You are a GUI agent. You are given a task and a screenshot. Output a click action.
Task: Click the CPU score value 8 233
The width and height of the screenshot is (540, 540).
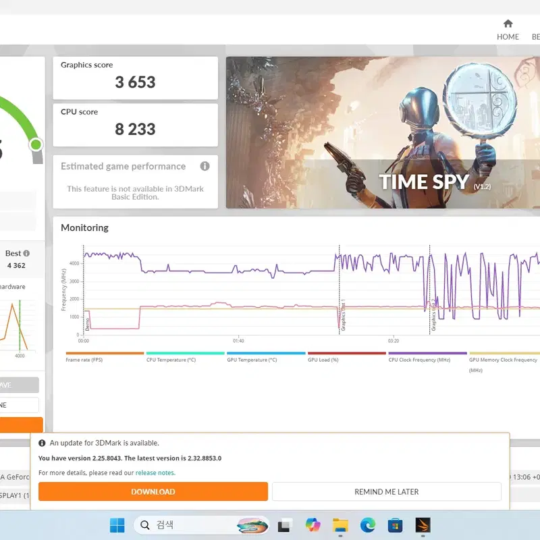(136, 130)
